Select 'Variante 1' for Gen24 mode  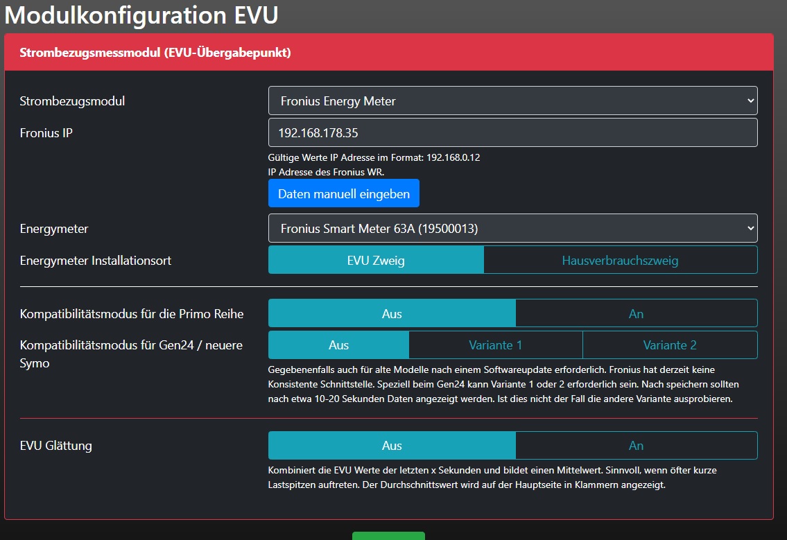click(495, 345)
